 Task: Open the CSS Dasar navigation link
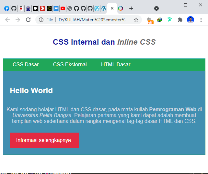click(26, 65)
